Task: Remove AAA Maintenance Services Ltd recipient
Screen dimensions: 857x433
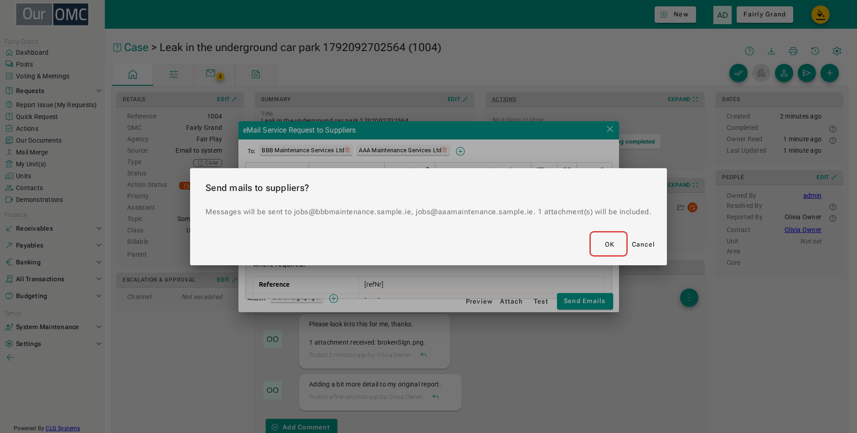Action: [x=444, y=150]
